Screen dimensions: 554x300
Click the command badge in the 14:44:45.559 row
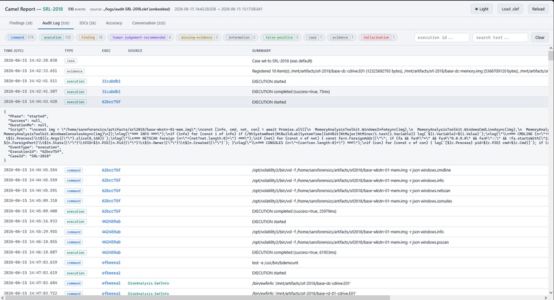[74, 181]
